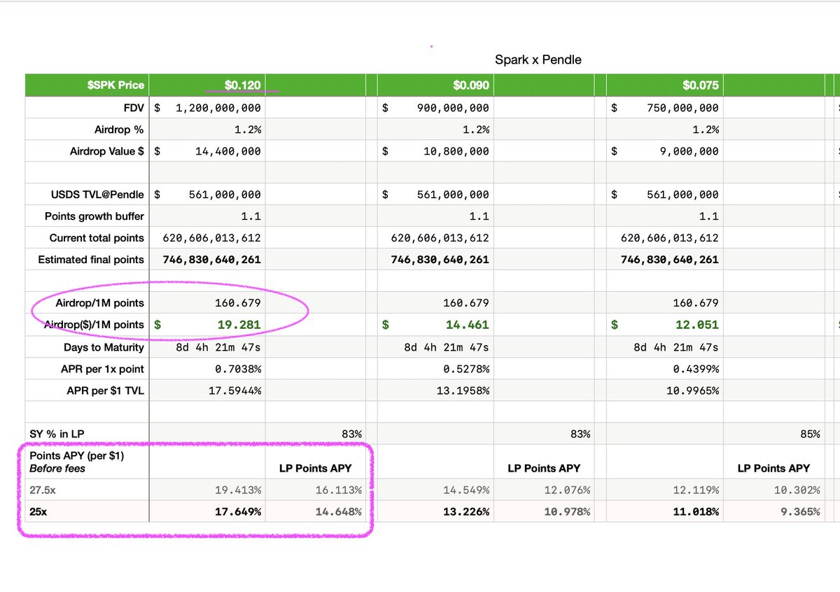Click the "27.5x" row label
Viewport: 840px width, 592px height.
click(x=41, y=490)
